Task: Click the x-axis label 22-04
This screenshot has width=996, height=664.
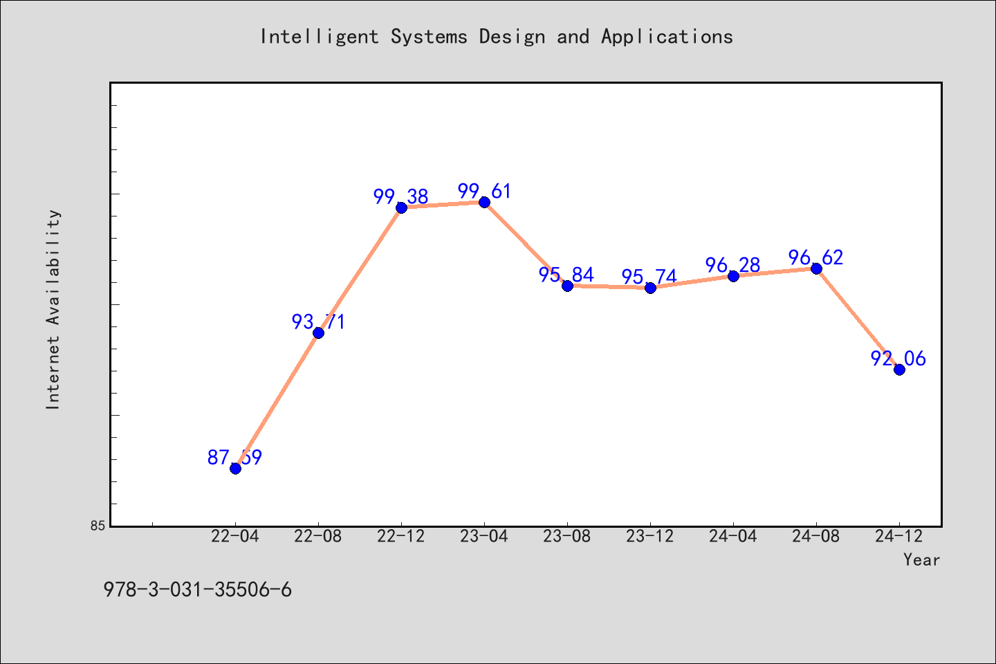Action: click(x=235, y=537)
